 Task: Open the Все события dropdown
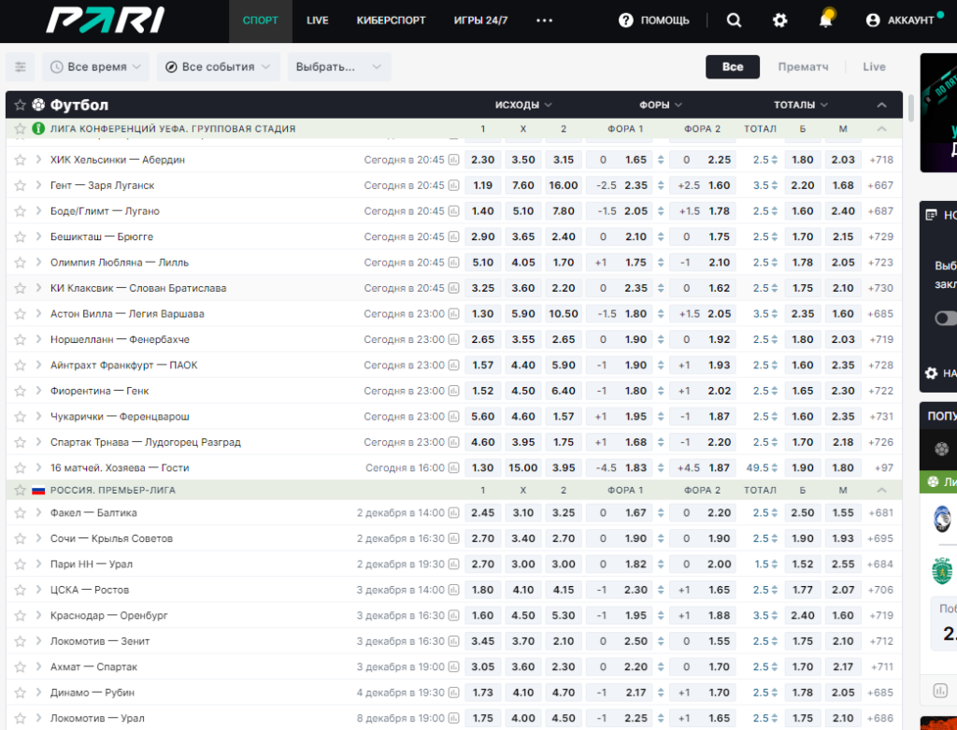[x=218, y=67]
